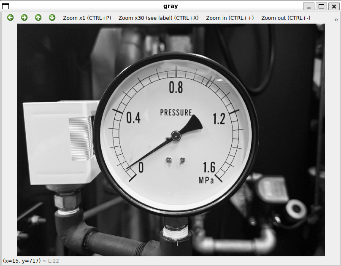This screenshot has width=341, height=266.
Task: Click Zoom in (CTRL++) button
Action: click(x=230, y=18)
